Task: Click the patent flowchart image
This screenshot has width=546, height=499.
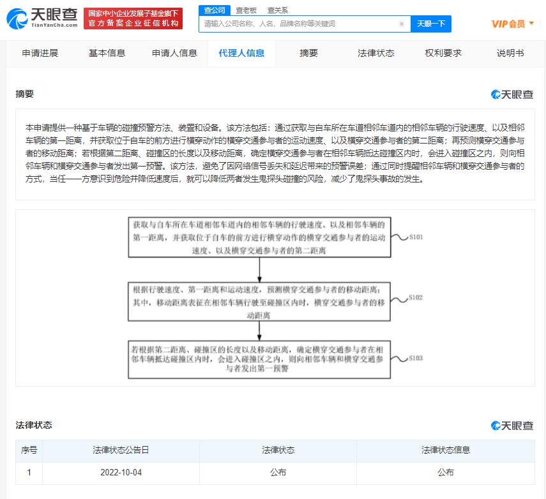Action: [275, 298]
